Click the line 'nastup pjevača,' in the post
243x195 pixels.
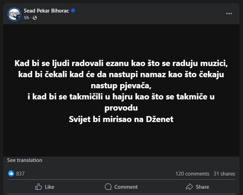[121, 85]
